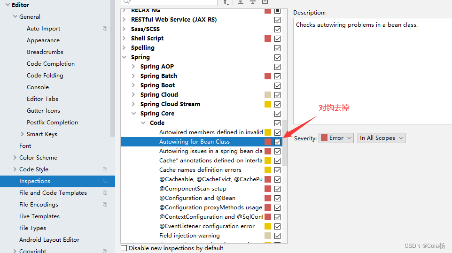The width and height of the screenshot is (452, 253).
Task: Click beige severity swatch on Spring Cloud row
Action: (x=268, y=95)
